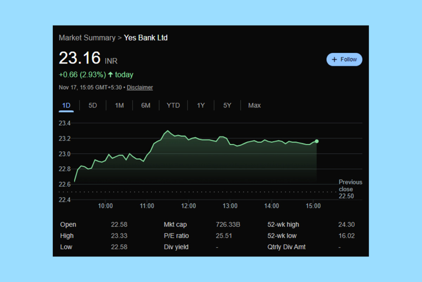This screenshot has height=282, width=422.
Task: View the 1Y price history
Action: pos(201,105)
